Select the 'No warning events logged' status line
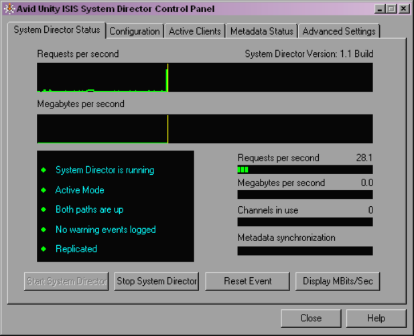414x336 pixels. (x=106, y=230)
